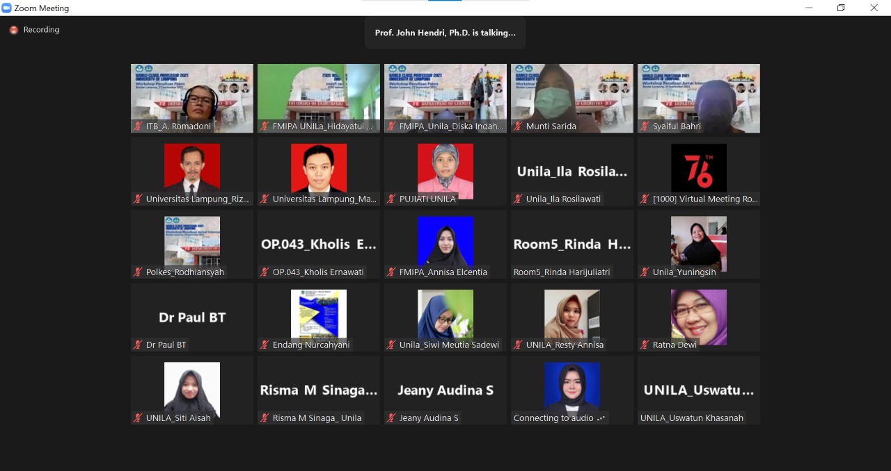Image resolution: width=891 pixels, height=471 pixels.
Task: Click muted mic icon on ITB_A. Romadoni
Action: pos(138,126)
